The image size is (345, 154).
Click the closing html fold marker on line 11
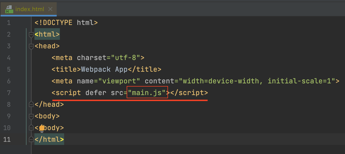[31, 139]
